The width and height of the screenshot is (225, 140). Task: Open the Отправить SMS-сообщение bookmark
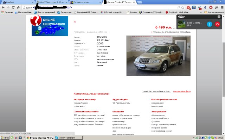click(151, 12)
